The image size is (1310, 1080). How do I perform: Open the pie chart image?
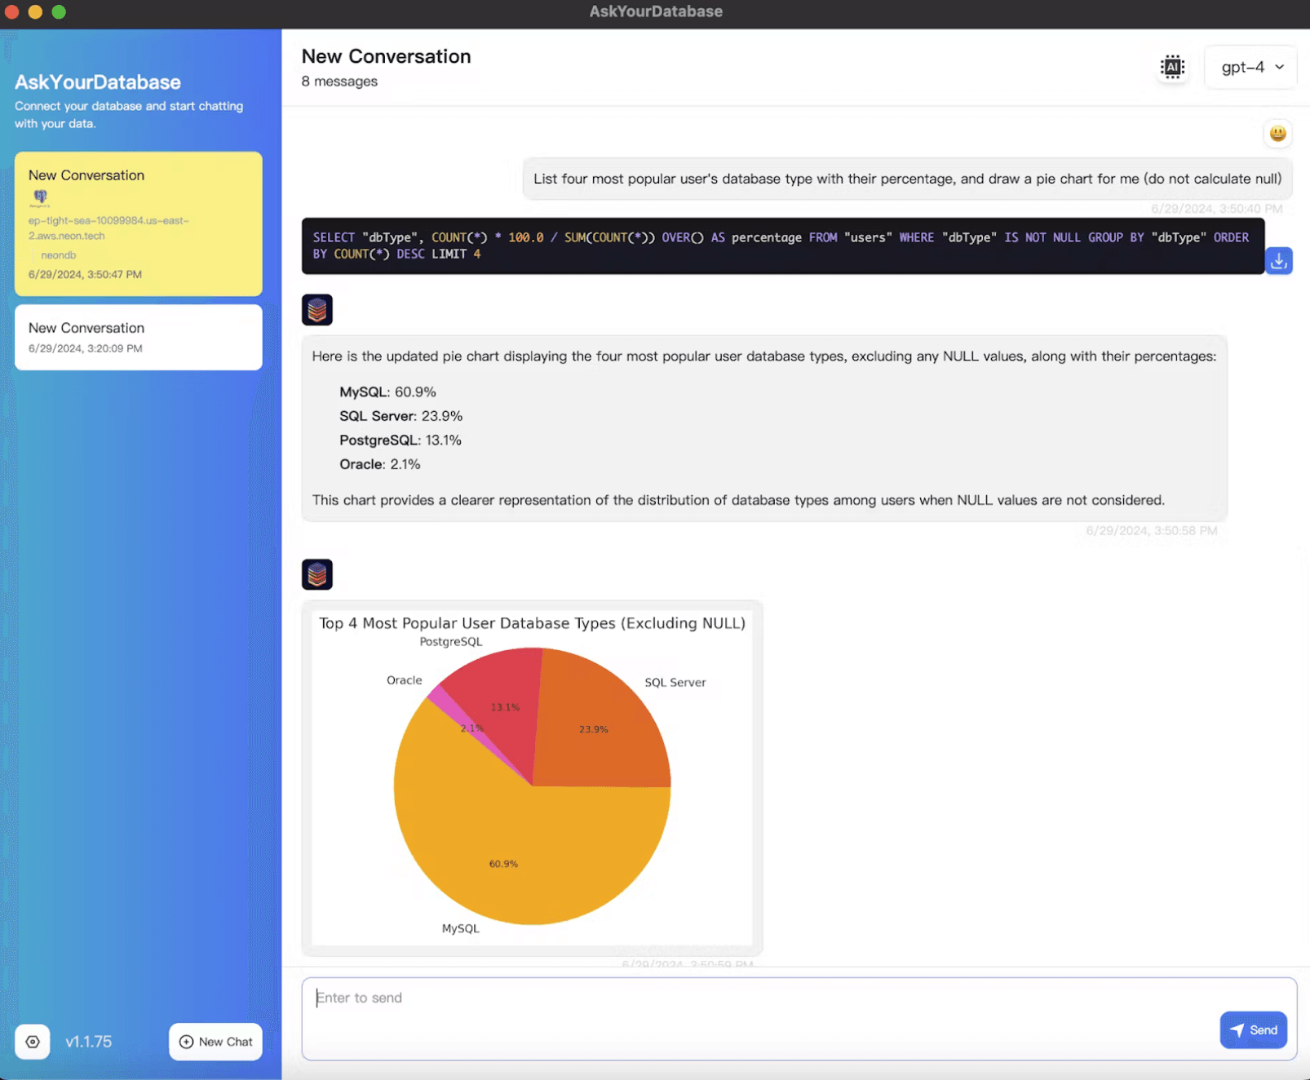click(x=532, y=779)
